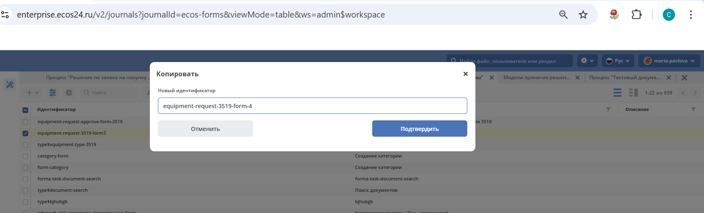The height and width of the screenshot is (213, 704).
Task: Switch to the Процесс "Тестовый докуме..." tab
Action: [624, 78]
